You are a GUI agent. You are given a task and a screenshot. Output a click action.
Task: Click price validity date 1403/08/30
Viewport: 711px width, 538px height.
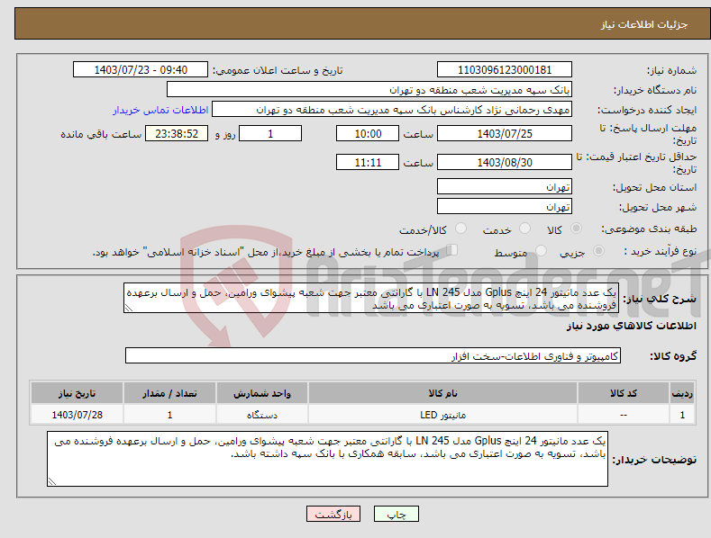(505, 162)
